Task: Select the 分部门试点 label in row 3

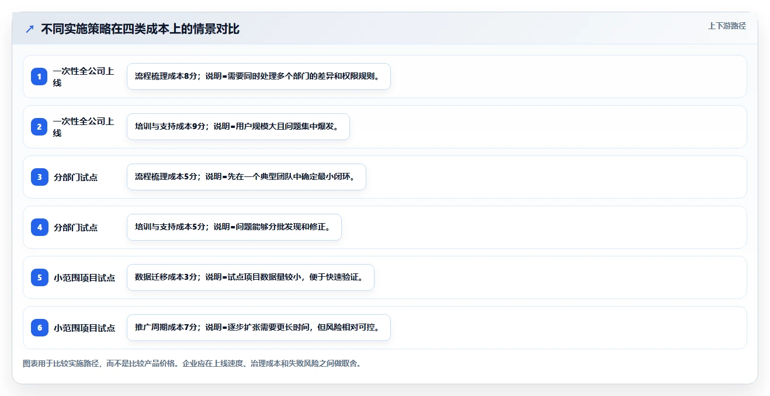Action: (75, 177)
